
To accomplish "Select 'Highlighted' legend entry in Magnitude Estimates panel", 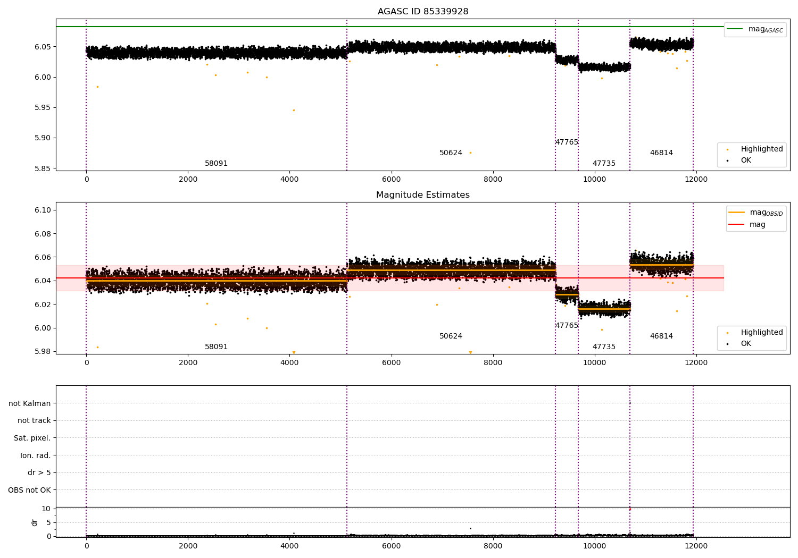I will click(762, 332).
